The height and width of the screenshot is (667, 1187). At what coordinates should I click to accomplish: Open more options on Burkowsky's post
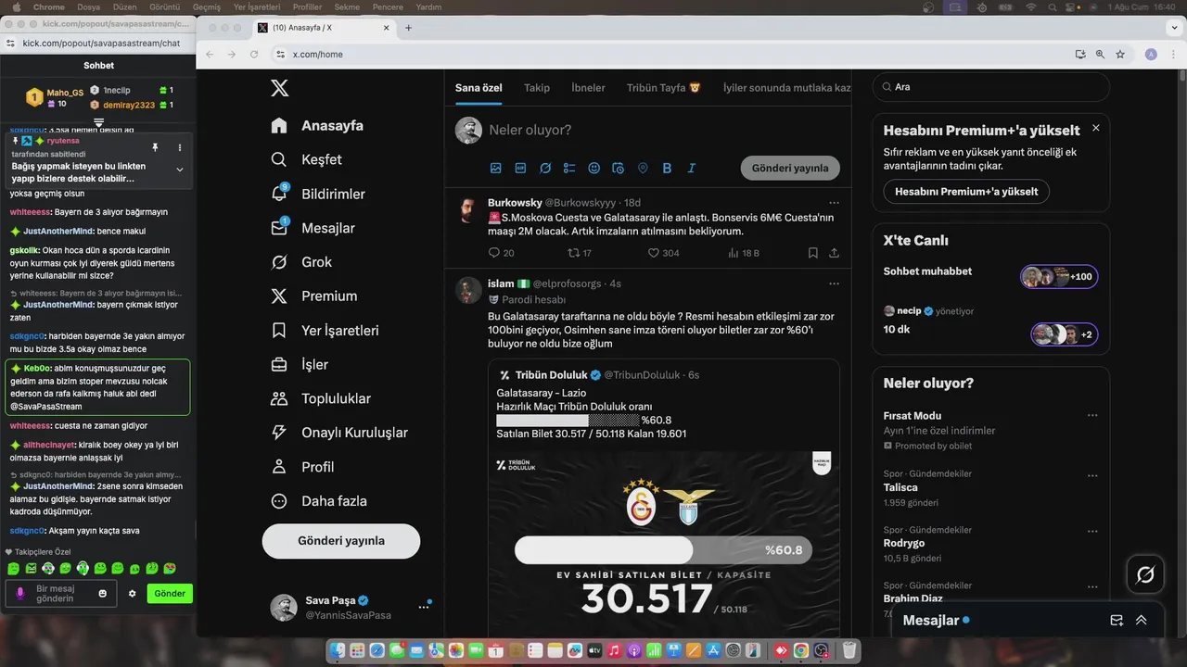(x=834, y=202)
